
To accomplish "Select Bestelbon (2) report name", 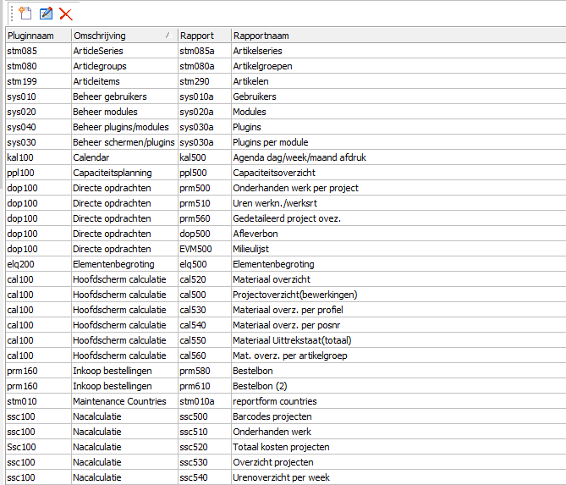I will [398, 386].
